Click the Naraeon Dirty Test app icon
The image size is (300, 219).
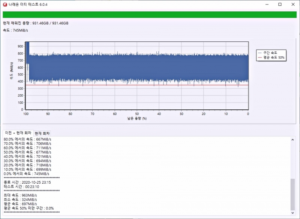5,5
